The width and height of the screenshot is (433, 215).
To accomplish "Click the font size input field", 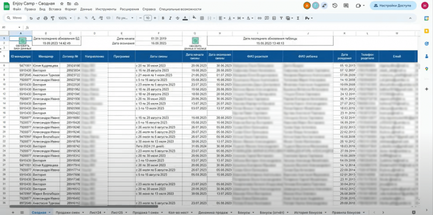I will (147, 18).
